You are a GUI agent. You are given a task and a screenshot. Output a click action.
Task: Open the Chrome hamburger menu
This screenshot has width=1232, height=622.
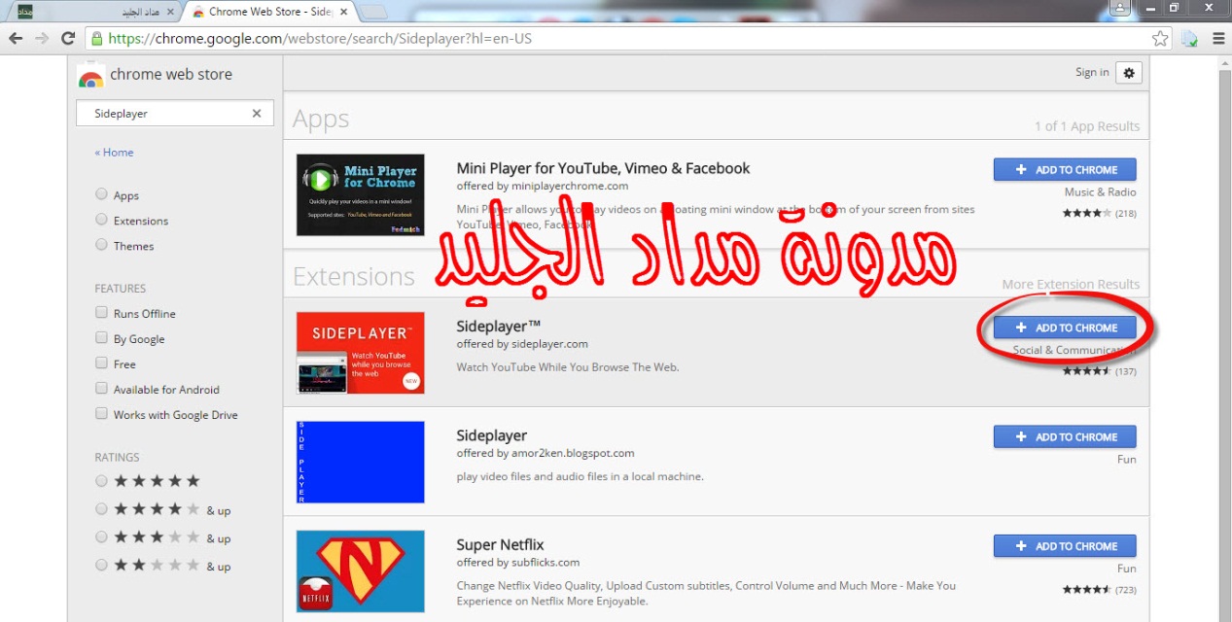pos(1218,39)
